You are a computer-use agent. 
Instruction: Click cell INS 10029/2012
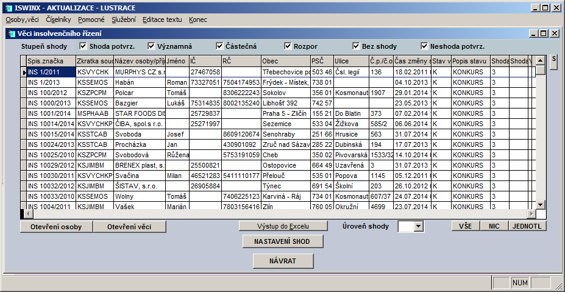[51, 165]
